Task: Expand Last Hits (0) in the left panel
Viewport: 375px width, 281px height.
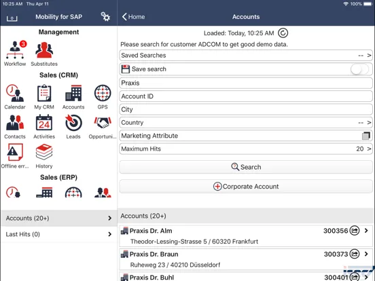Action: coord(59,234)
